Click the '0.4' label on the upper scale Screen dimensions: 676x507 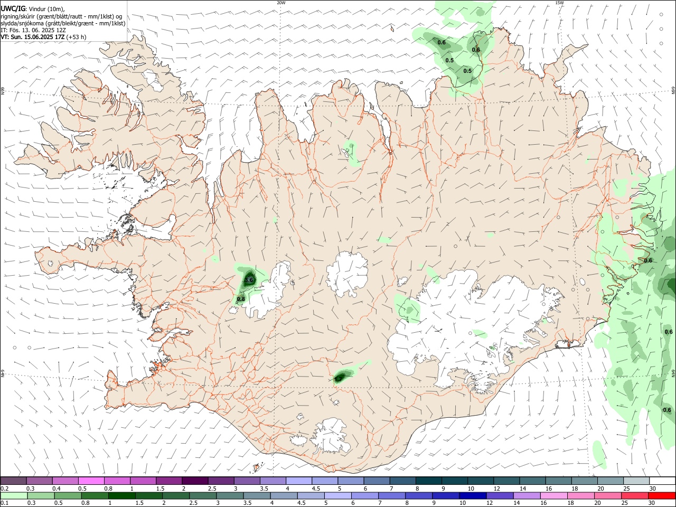tap(57, 489)
